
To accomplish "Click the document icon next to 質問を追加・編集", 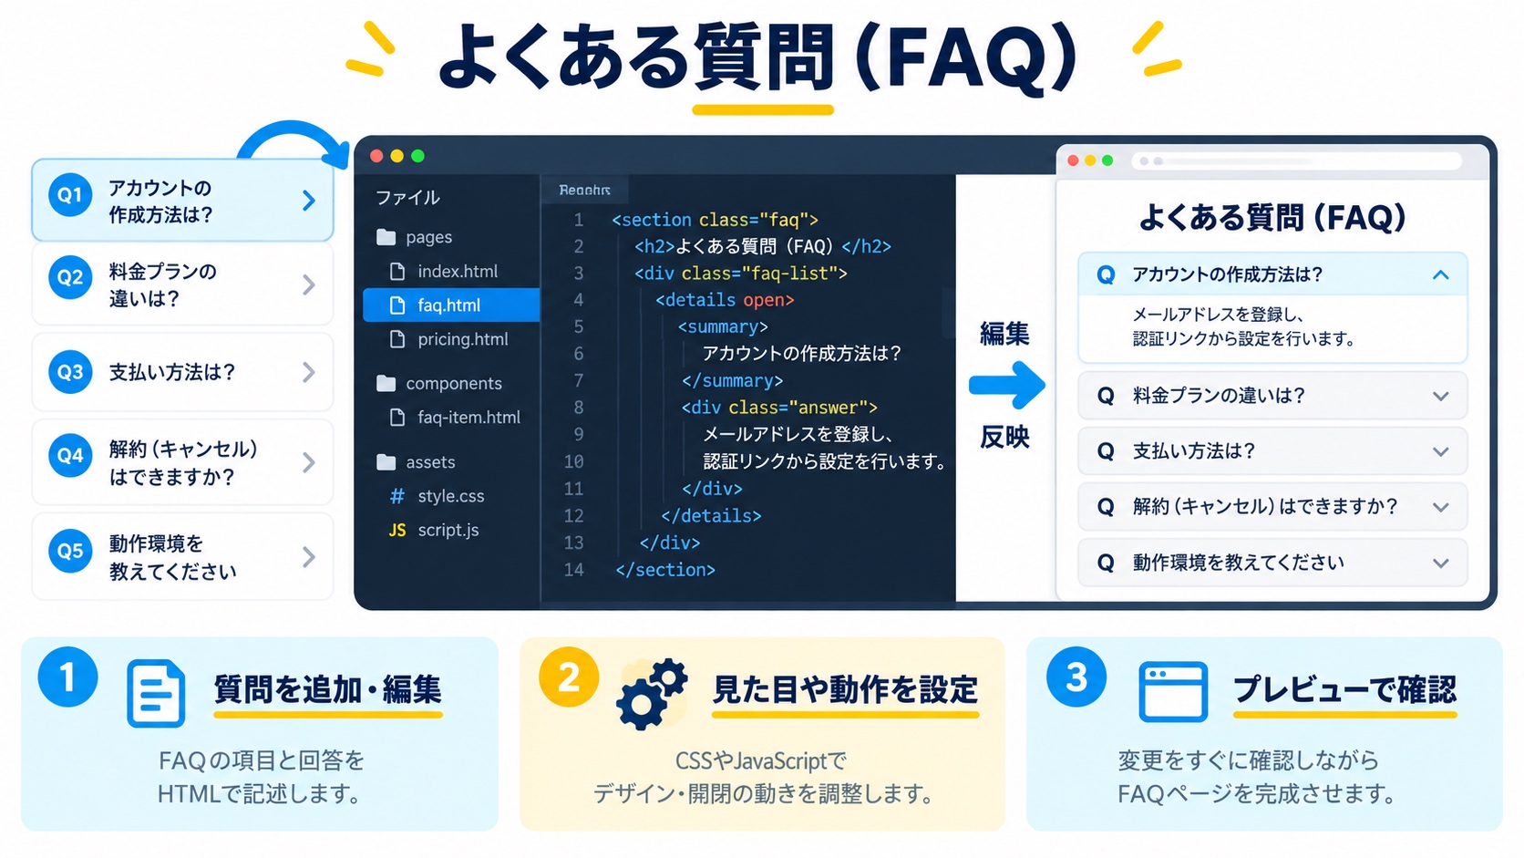I will pyautogui.click(x=156, y=693).
